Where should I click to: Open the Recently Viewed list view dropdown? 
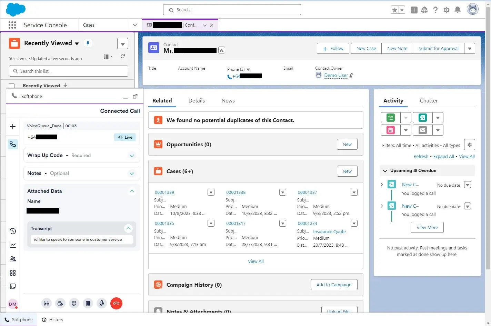tap(77, 43)
